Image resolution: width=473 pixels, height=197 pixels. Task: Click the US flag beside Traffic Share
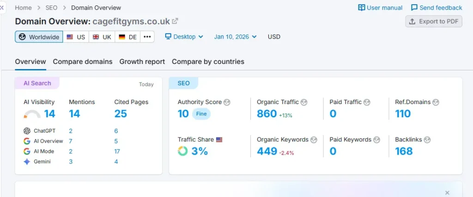(x=219, y=140)
